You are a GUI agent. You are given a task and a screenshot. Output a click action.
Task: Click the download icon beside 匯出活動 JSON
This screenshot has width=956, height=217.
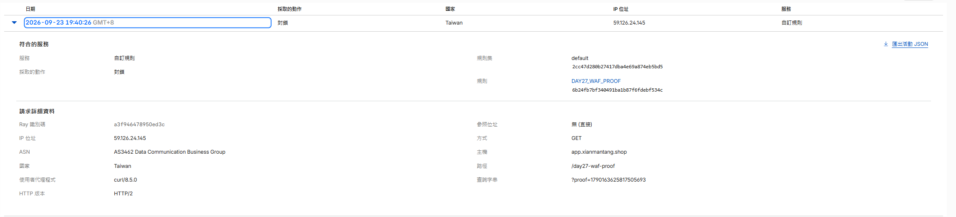point(885,44)
